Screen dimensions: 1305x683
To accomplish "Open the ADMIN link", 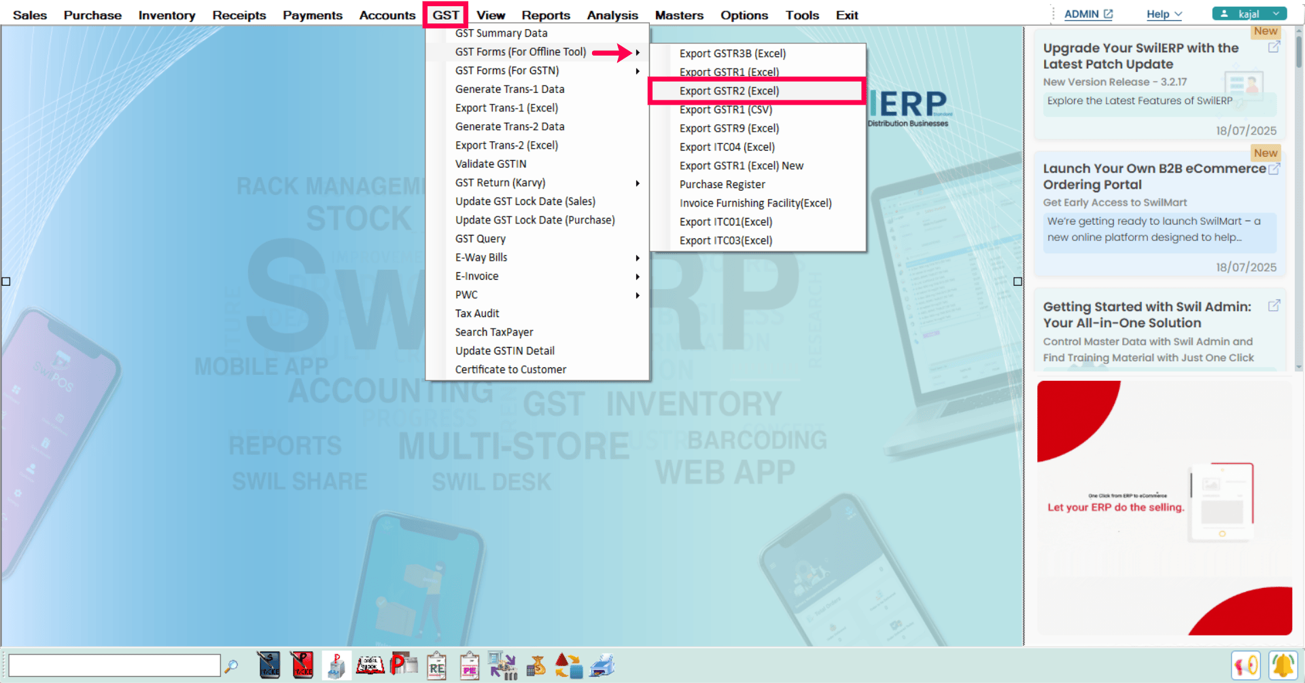I will [x=1088, y=14].
